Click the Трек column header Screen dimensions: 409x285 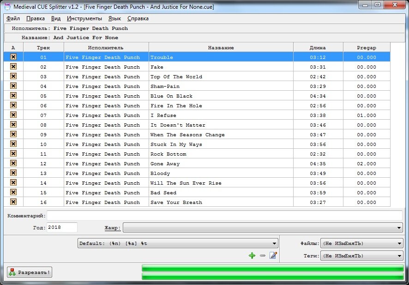tap(43, 47)
